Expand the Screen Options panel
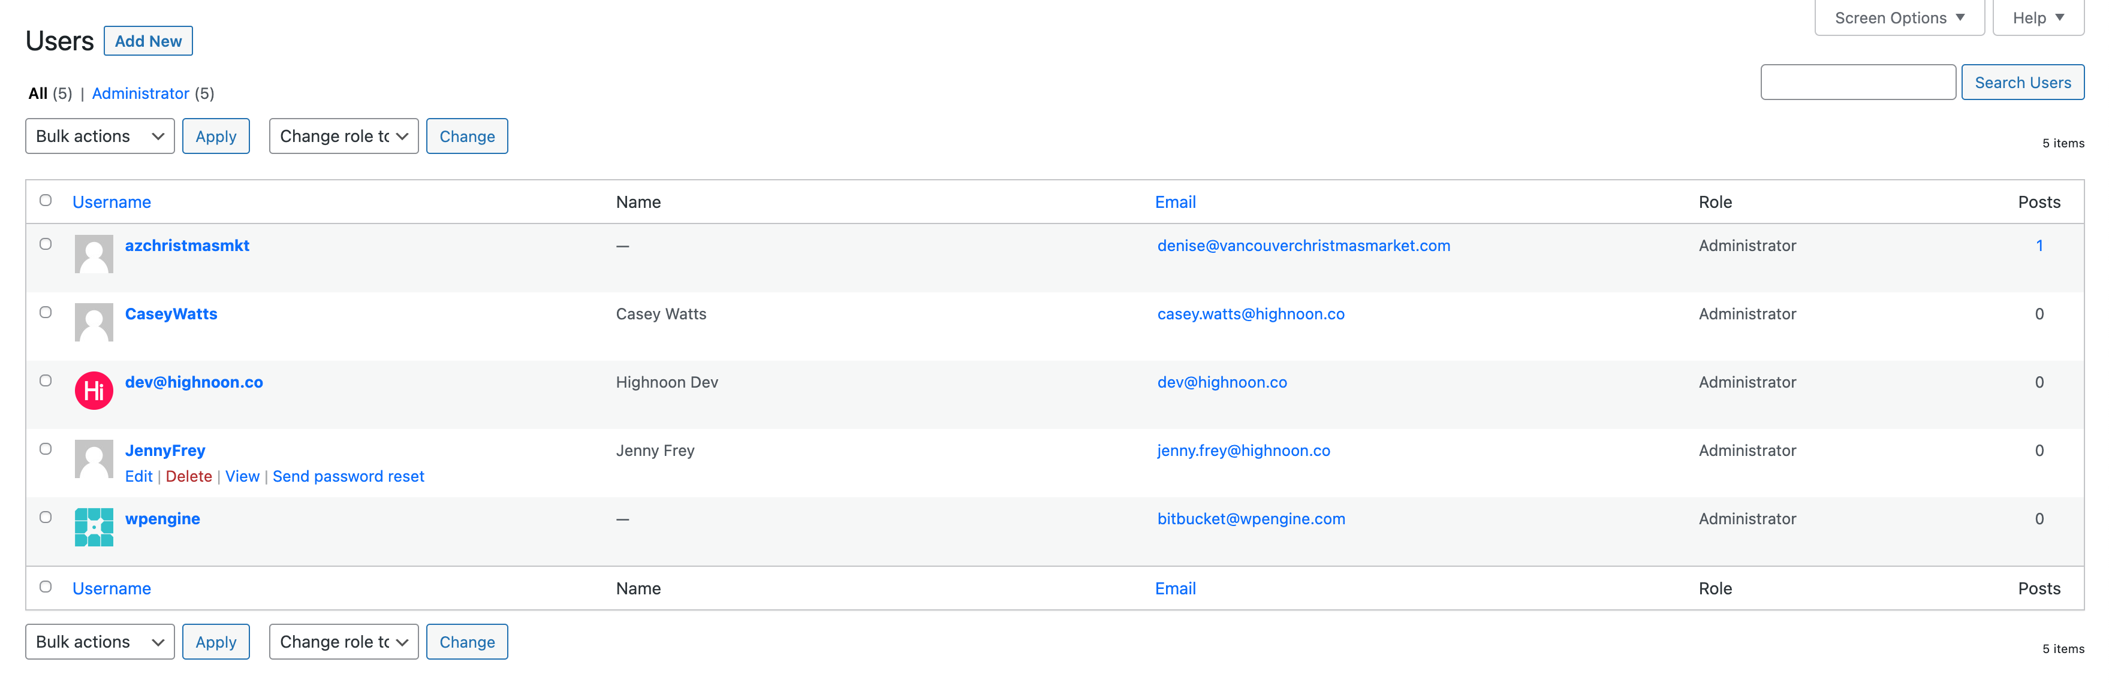 [1898, 17]
